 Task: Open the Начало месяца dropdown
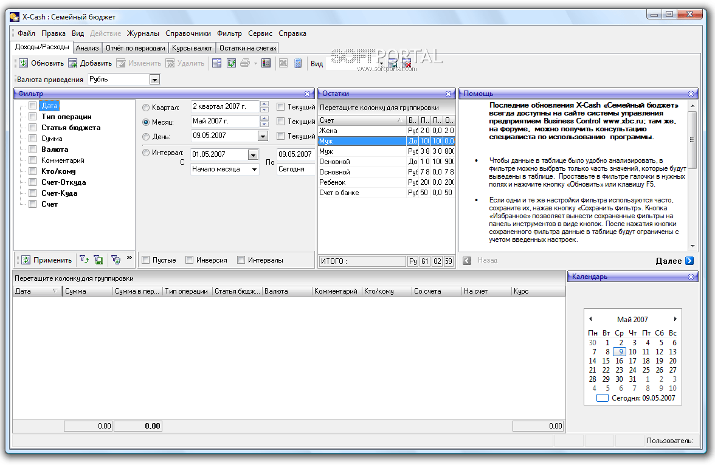coord(254,170)
